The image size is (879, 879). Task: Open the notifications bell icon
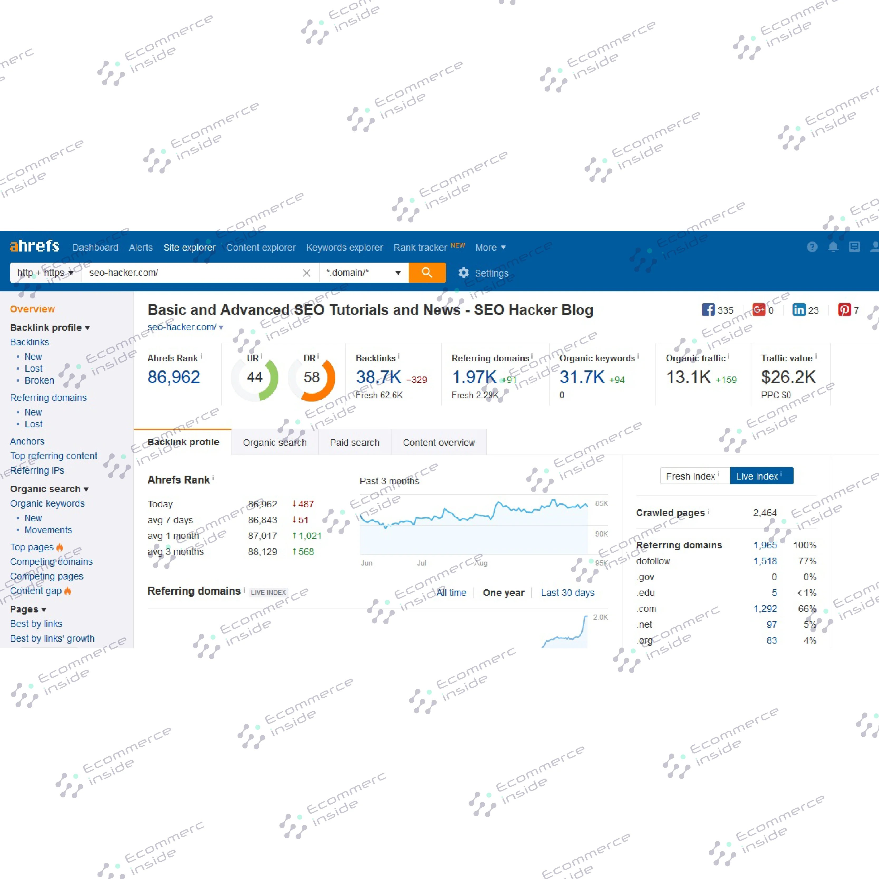[x=833, y=247]
